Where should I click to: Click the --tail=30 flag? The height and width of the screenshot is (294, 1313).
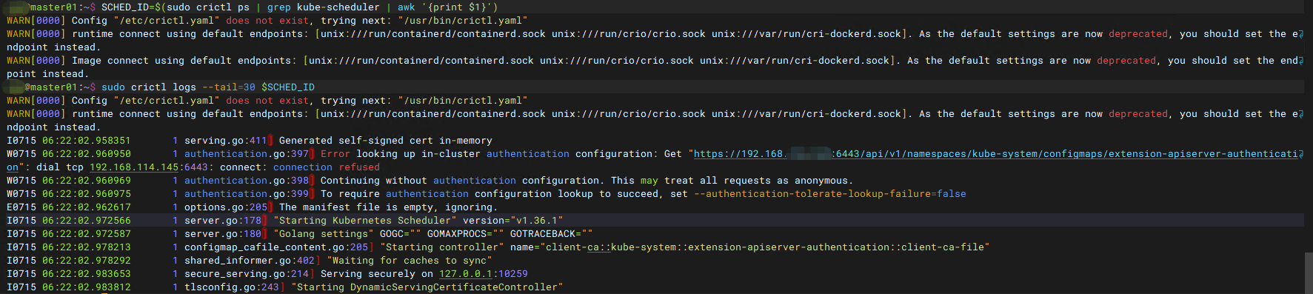point(229,87)
